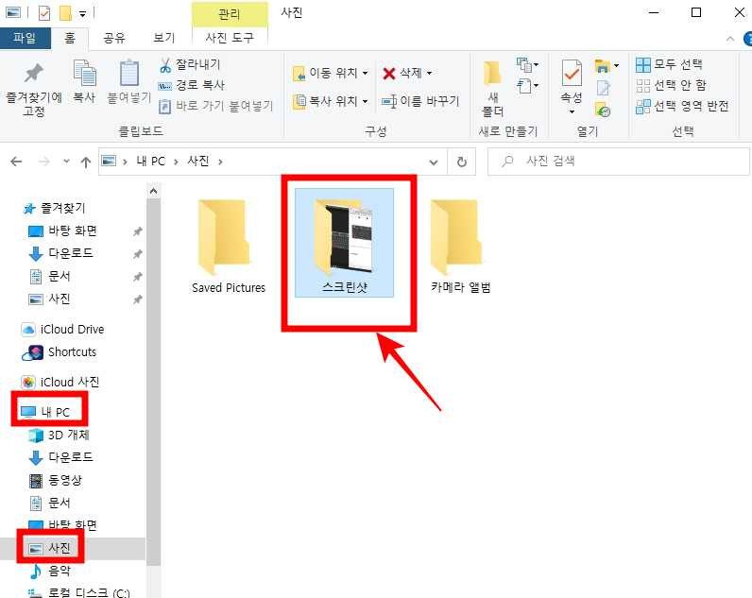The height and width of the screenshot is (598, 752).
Task: Collapse the ribbon with chevron
Action: (x=730, y=39)
